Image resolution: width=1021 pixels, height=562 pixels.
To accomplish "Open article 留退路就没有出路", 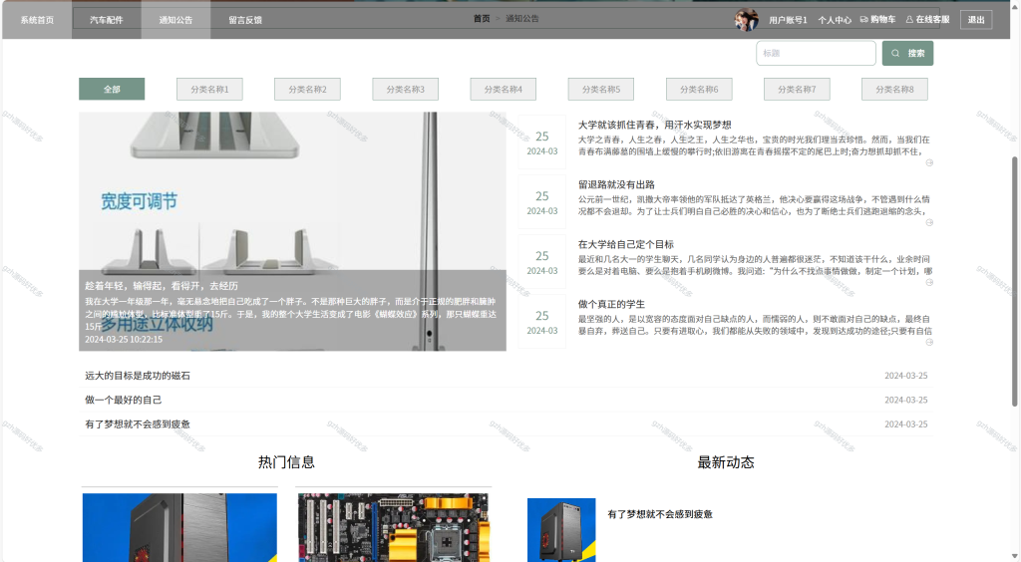I will (x=616, y=184).
